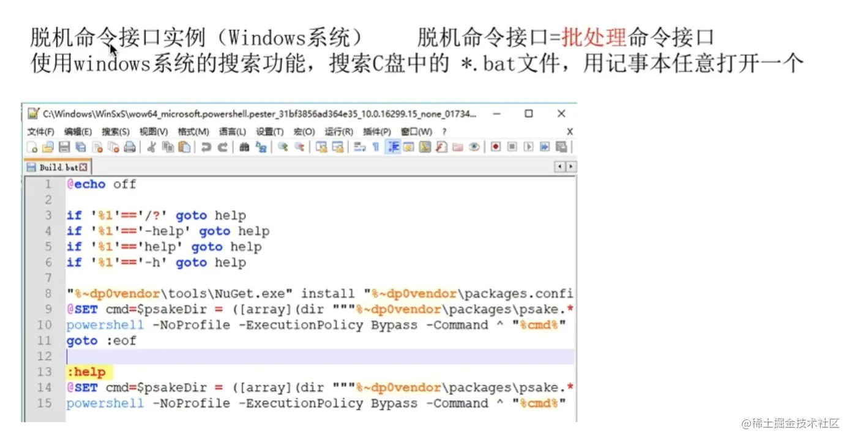852x442 pixels.
Task: Click the stop macro recording icon
Action: point(512,147)
